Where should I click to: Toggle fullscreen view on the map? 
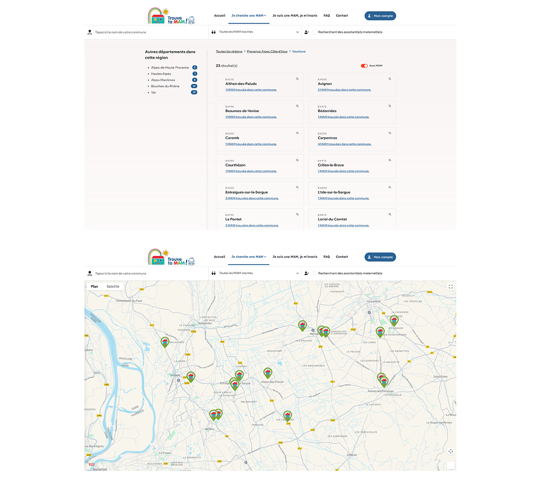coord(450,287)
